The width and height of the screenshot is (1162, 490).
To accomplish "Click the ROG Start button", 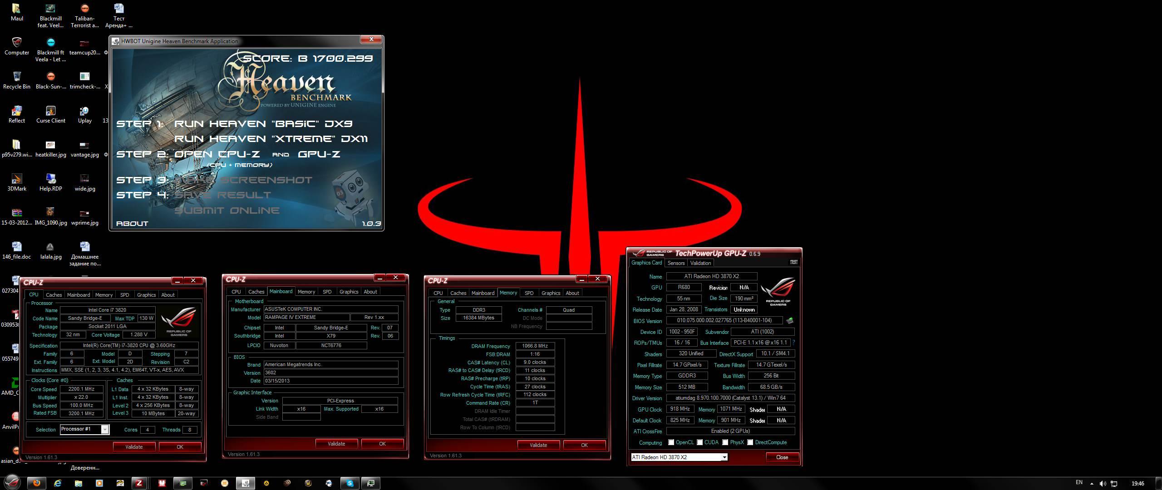I will (12, 482).
